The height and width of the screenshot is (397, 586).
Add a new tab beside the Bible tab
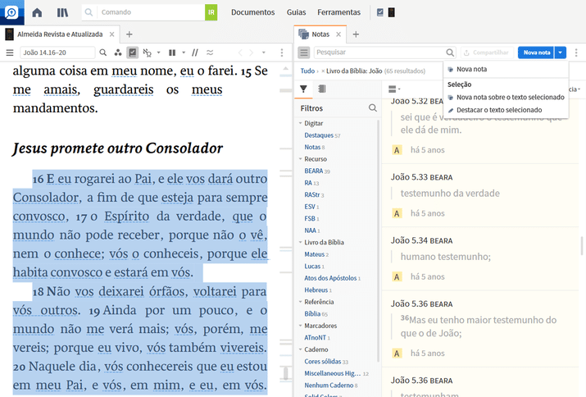coord(129,34)
